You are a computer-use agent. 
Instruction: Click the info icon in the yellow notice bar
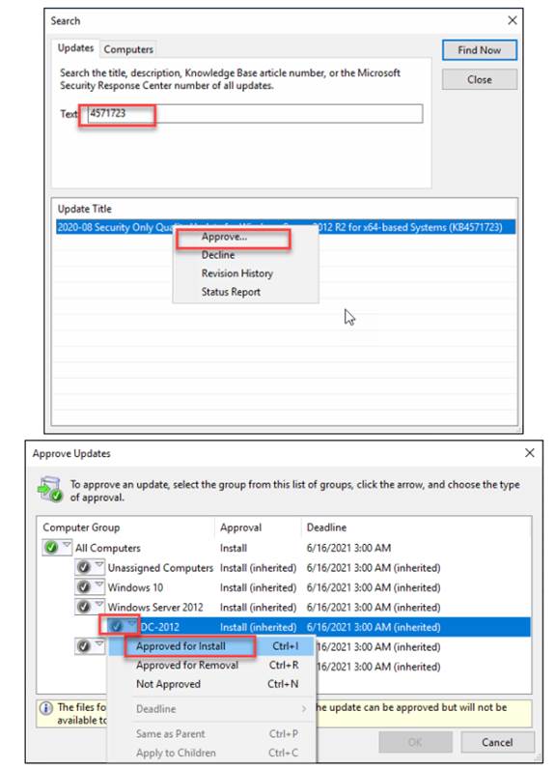click(46, 708)
